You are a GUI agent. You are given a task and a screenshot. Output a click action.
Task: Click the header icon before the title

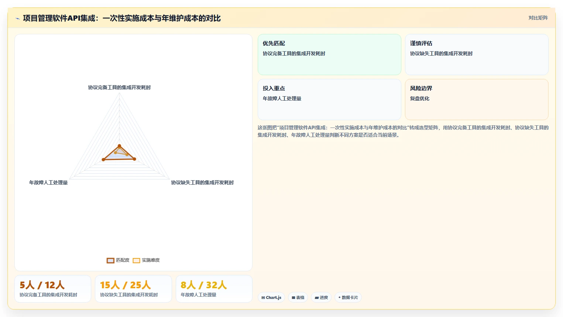click(x=17, y=18)
